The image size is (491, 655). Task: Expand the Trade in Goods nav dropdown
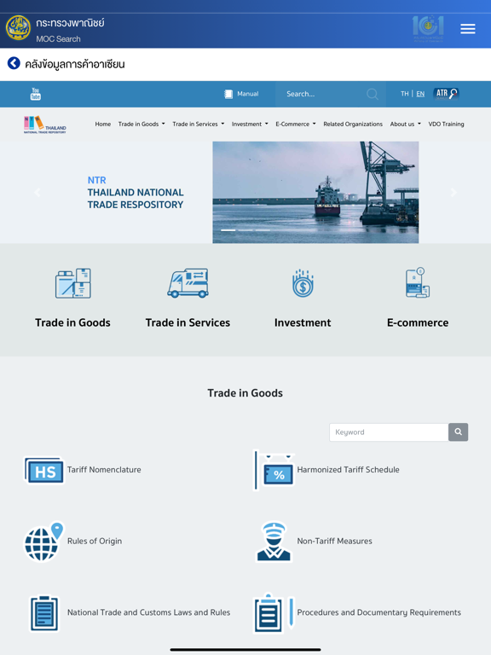click(x=142, y=124)
